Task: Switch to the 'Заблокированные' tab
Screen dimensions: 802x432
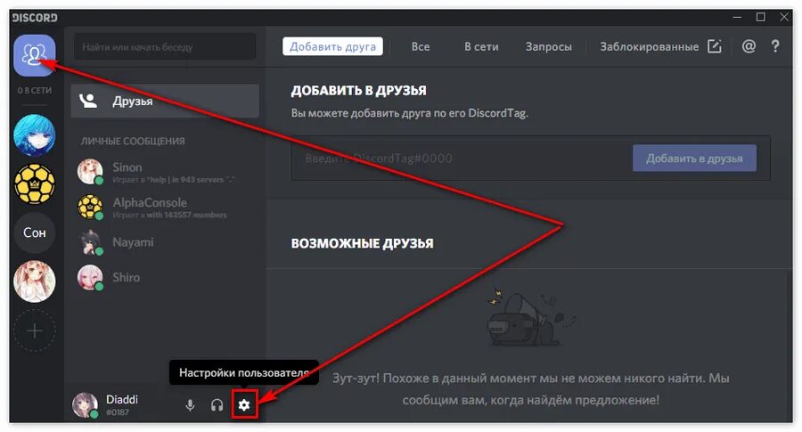Action: (x=649, y=46)
